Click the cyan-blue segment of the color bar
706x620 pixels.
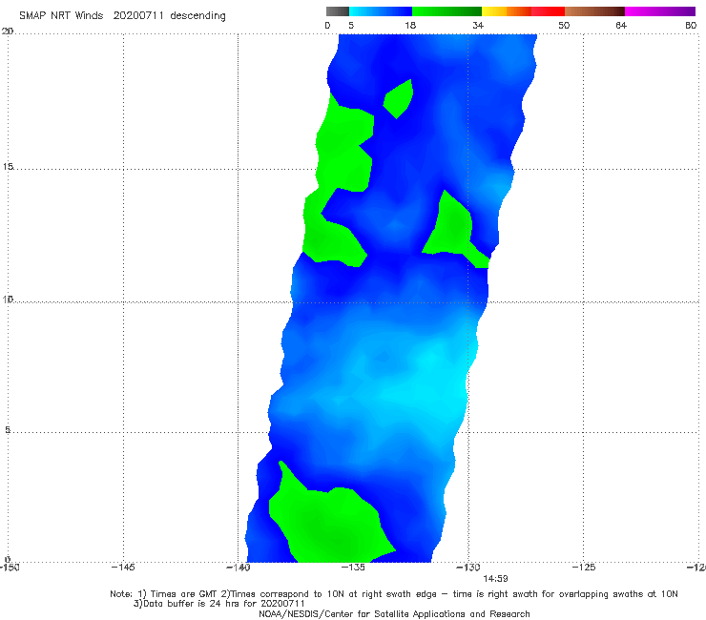tap(381, 11)
